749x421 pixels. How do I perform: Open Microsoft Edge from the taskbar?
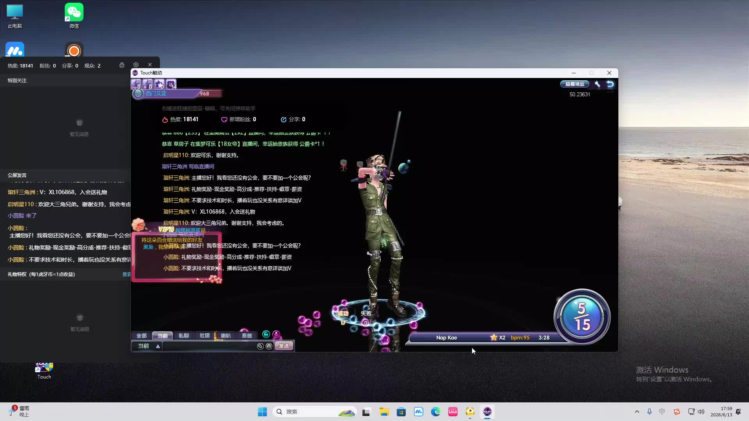(435, 412)
